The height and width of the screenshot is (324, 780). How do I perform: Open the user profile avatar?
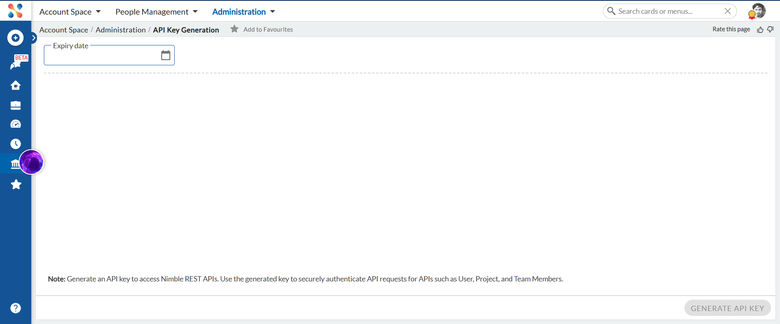[x=757, y=11]
